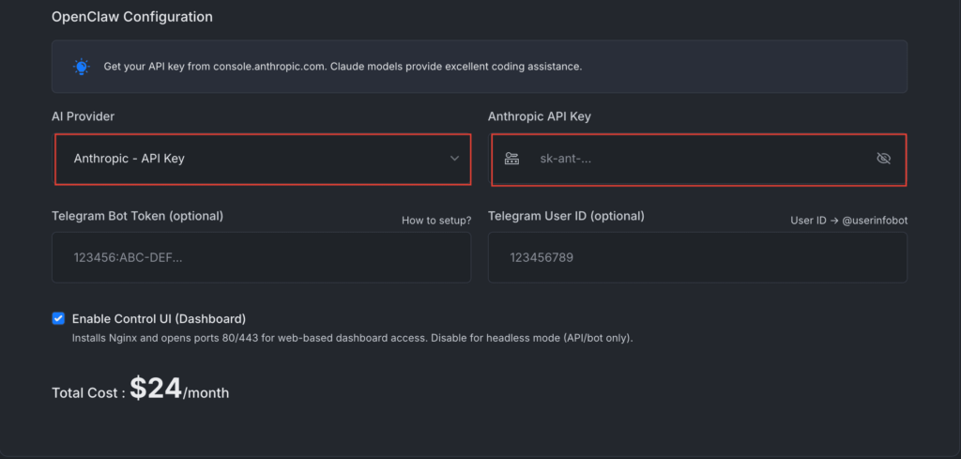
Task: Click the $24/month total cost amount
Action: tap(178, 390)
